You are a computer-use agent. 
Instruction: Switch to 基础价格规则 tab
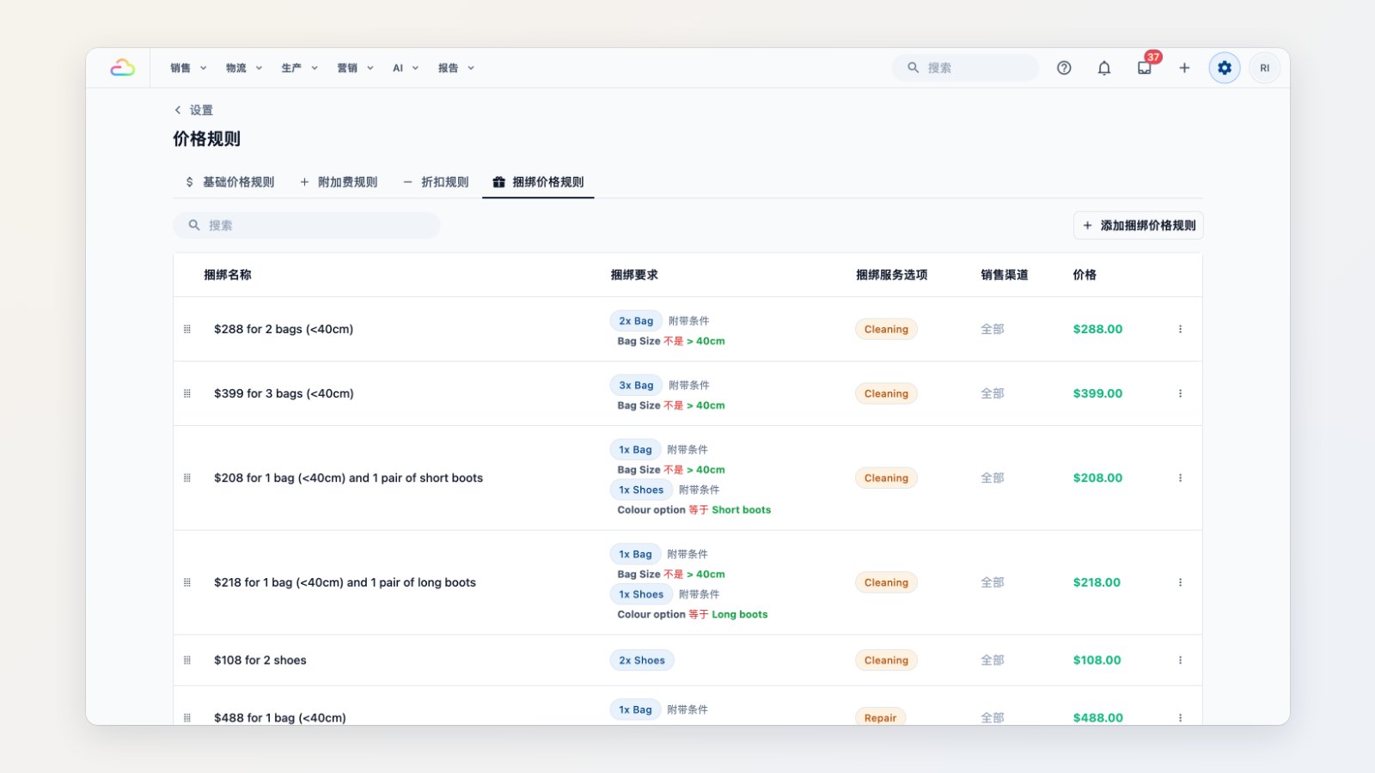click(229, 182)
